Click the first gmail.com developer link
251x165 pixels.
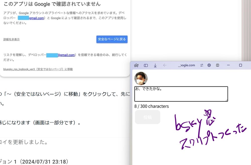coord(36,18)
